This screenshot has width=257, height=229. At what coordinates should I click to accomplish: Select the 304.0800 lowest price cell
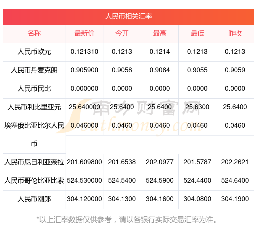click(197, 199)
